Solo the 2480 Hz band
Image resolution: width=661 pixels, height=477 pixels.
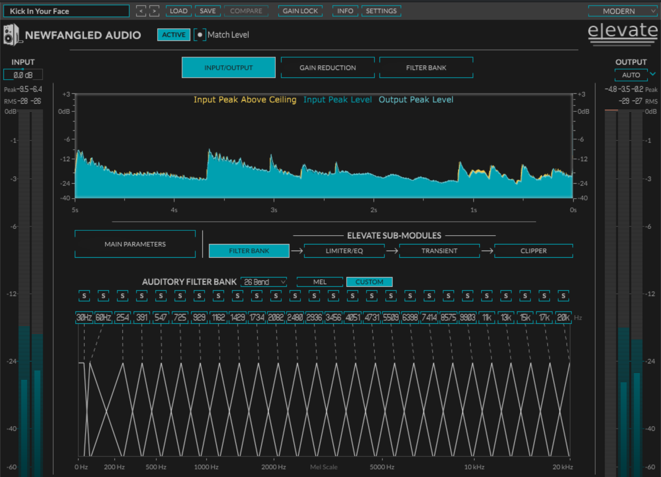(295, 296)
